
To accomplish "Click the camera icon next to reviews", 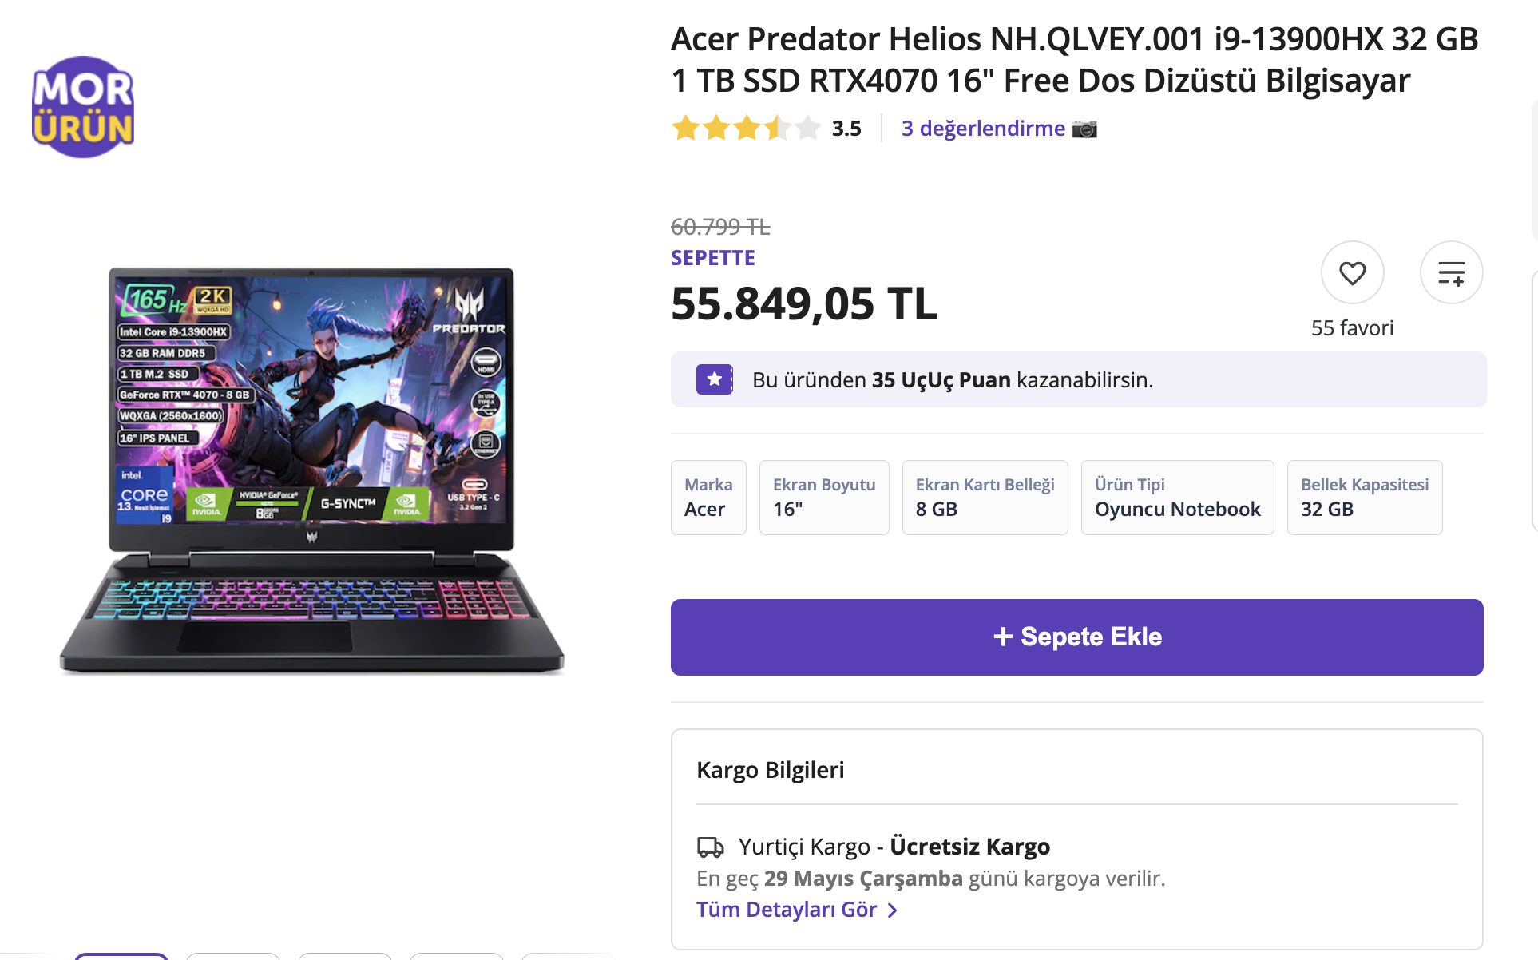I will tap(1084, 129).
